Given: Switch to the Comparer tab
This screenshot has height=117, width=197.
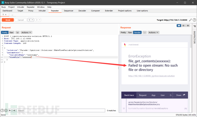Looking at the screenshot, I should (95, 11).
